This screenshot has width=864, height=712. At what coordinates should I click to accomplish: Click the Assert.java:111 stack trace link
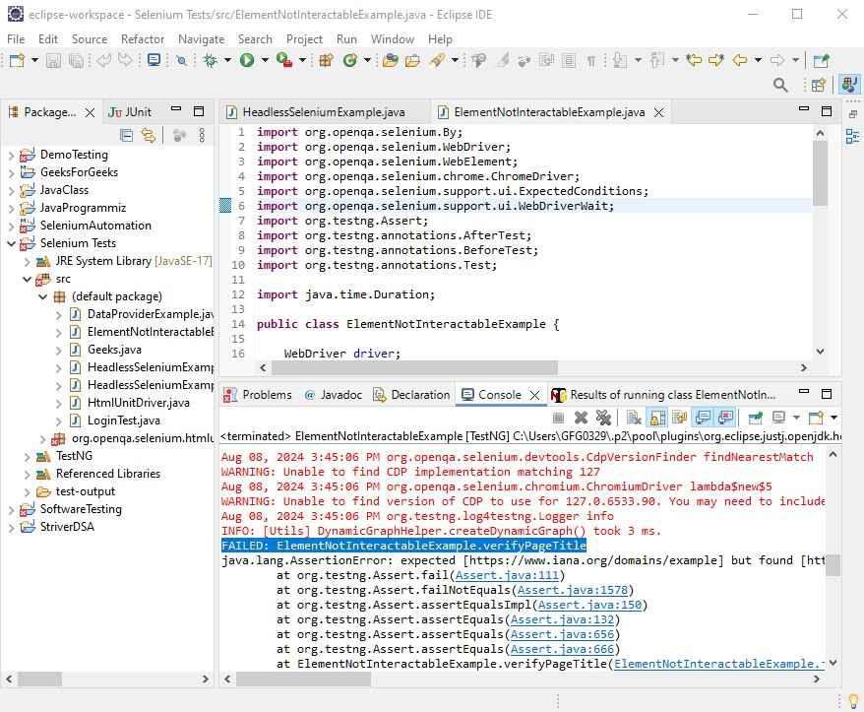pos(507,575)
